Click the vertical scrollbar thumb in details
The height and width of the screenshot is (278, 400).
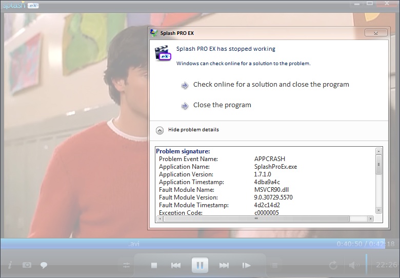coord(378,165)
